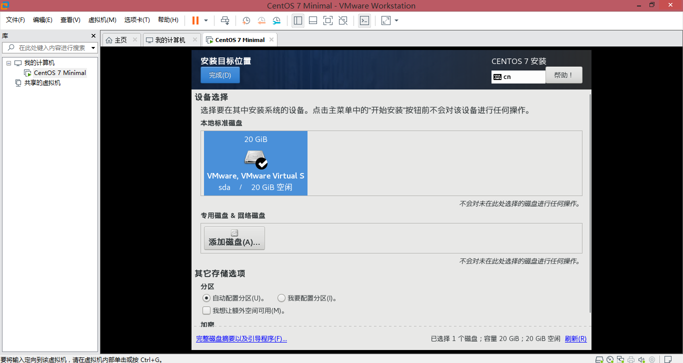Select 我的计算机 in library tree
The width and height of the screenshot is (683, 363).
click(x=39, y=63)
